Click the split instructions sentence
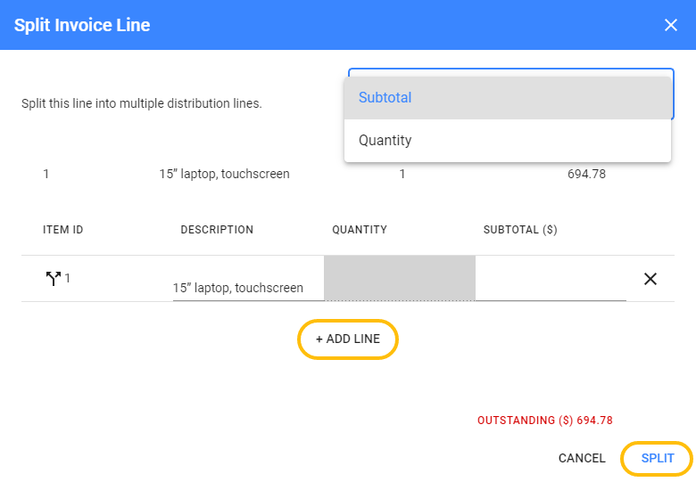Image resolution: width=696 pixels, height=482 pixels. pyautogui.click(x=142, y=103)
